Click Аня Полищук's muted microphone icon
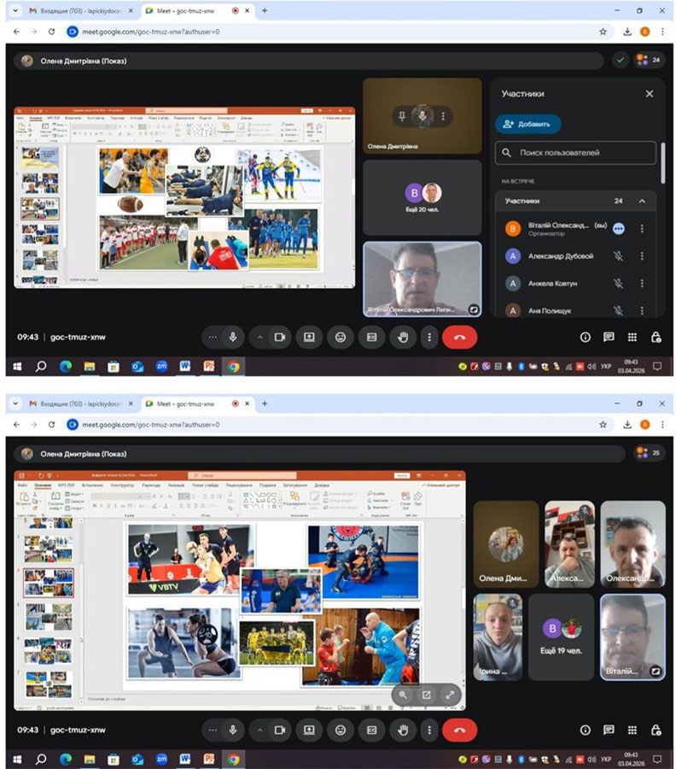This screenshot has width=676, height=769. click(618, 310)
